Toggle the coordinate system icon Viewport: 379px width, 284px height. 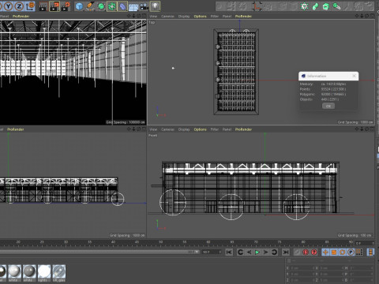(x=30, y=6)
